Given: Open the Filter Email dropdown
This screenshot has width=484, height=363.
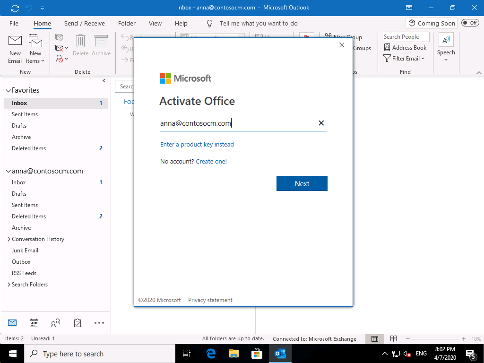Looking at the screenshot, I should pyautogui.click(x=405, y=58).
